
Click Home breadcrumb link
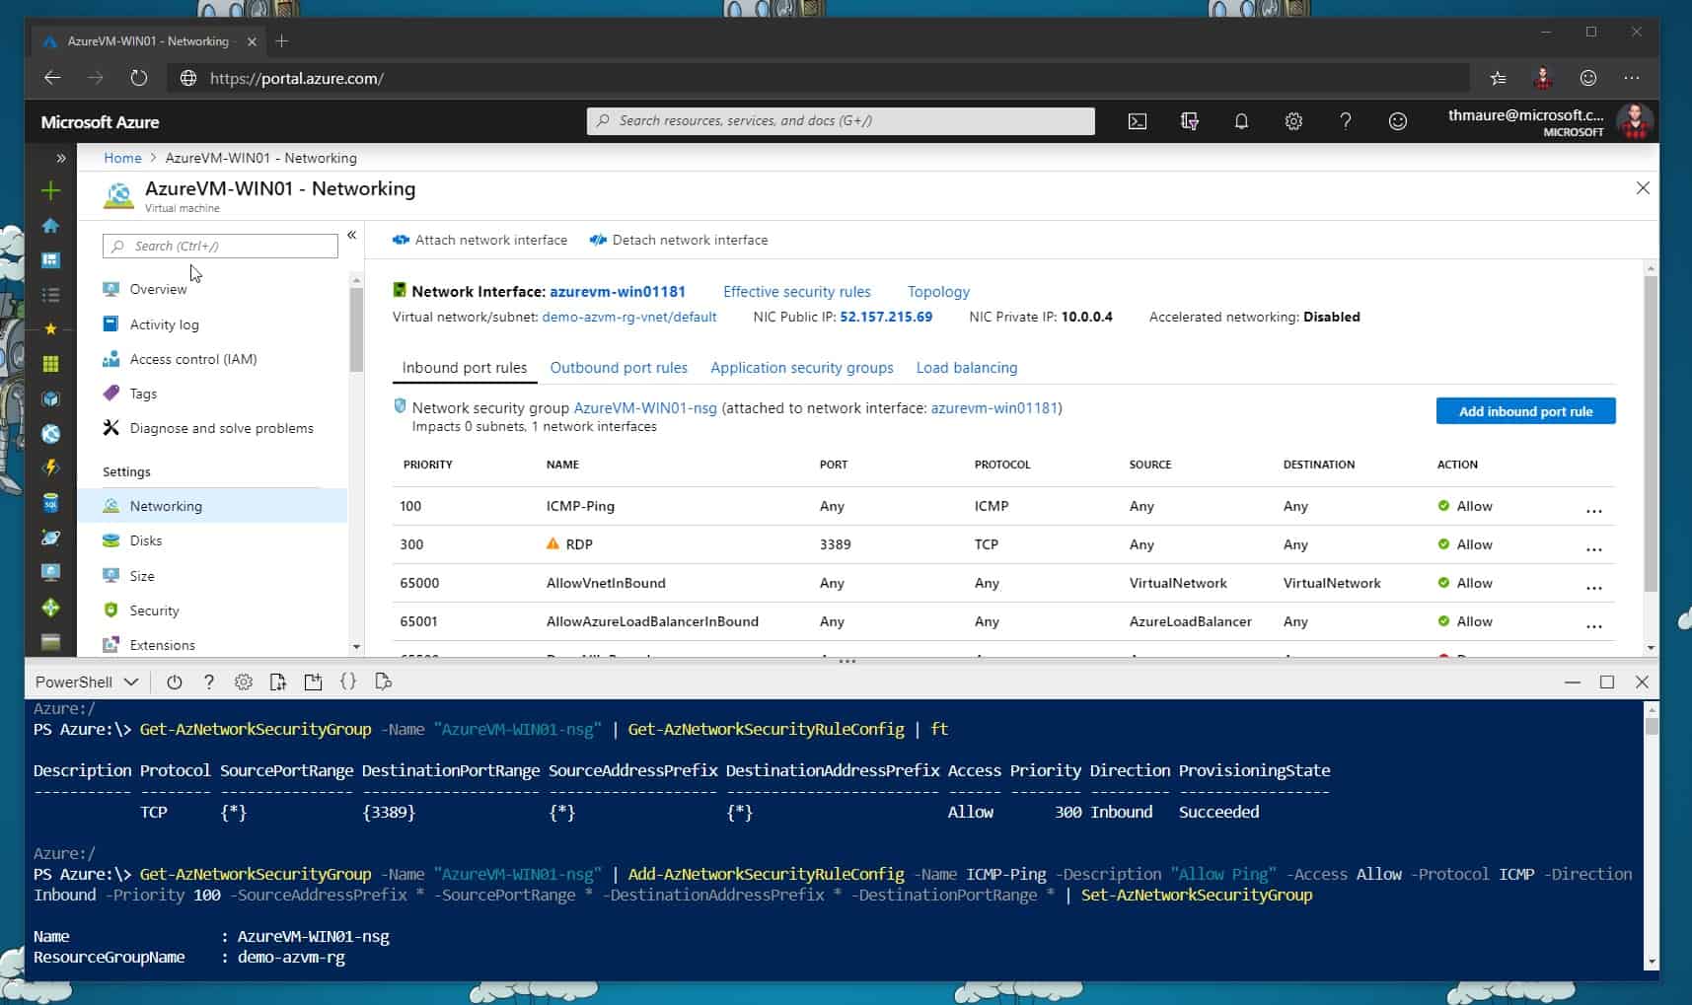click(x=122, y=158)
